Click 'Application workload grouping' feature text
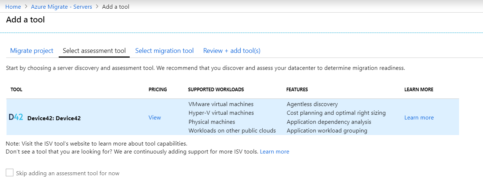Viewport: 483px width, 185px height. pos(327,130)
